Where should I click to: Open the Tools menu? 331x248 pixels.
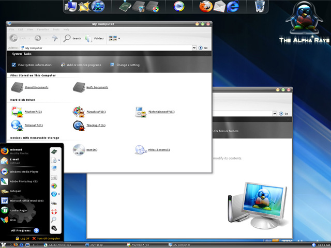[55, 30]
